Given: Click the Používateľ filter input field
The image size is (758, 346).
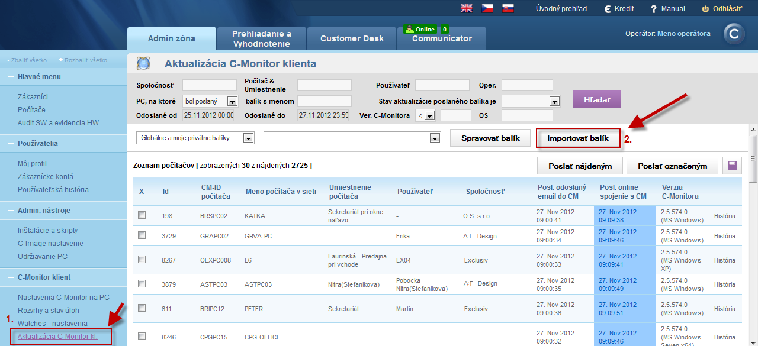Looking at the screenshot, I should coord(442,85).
